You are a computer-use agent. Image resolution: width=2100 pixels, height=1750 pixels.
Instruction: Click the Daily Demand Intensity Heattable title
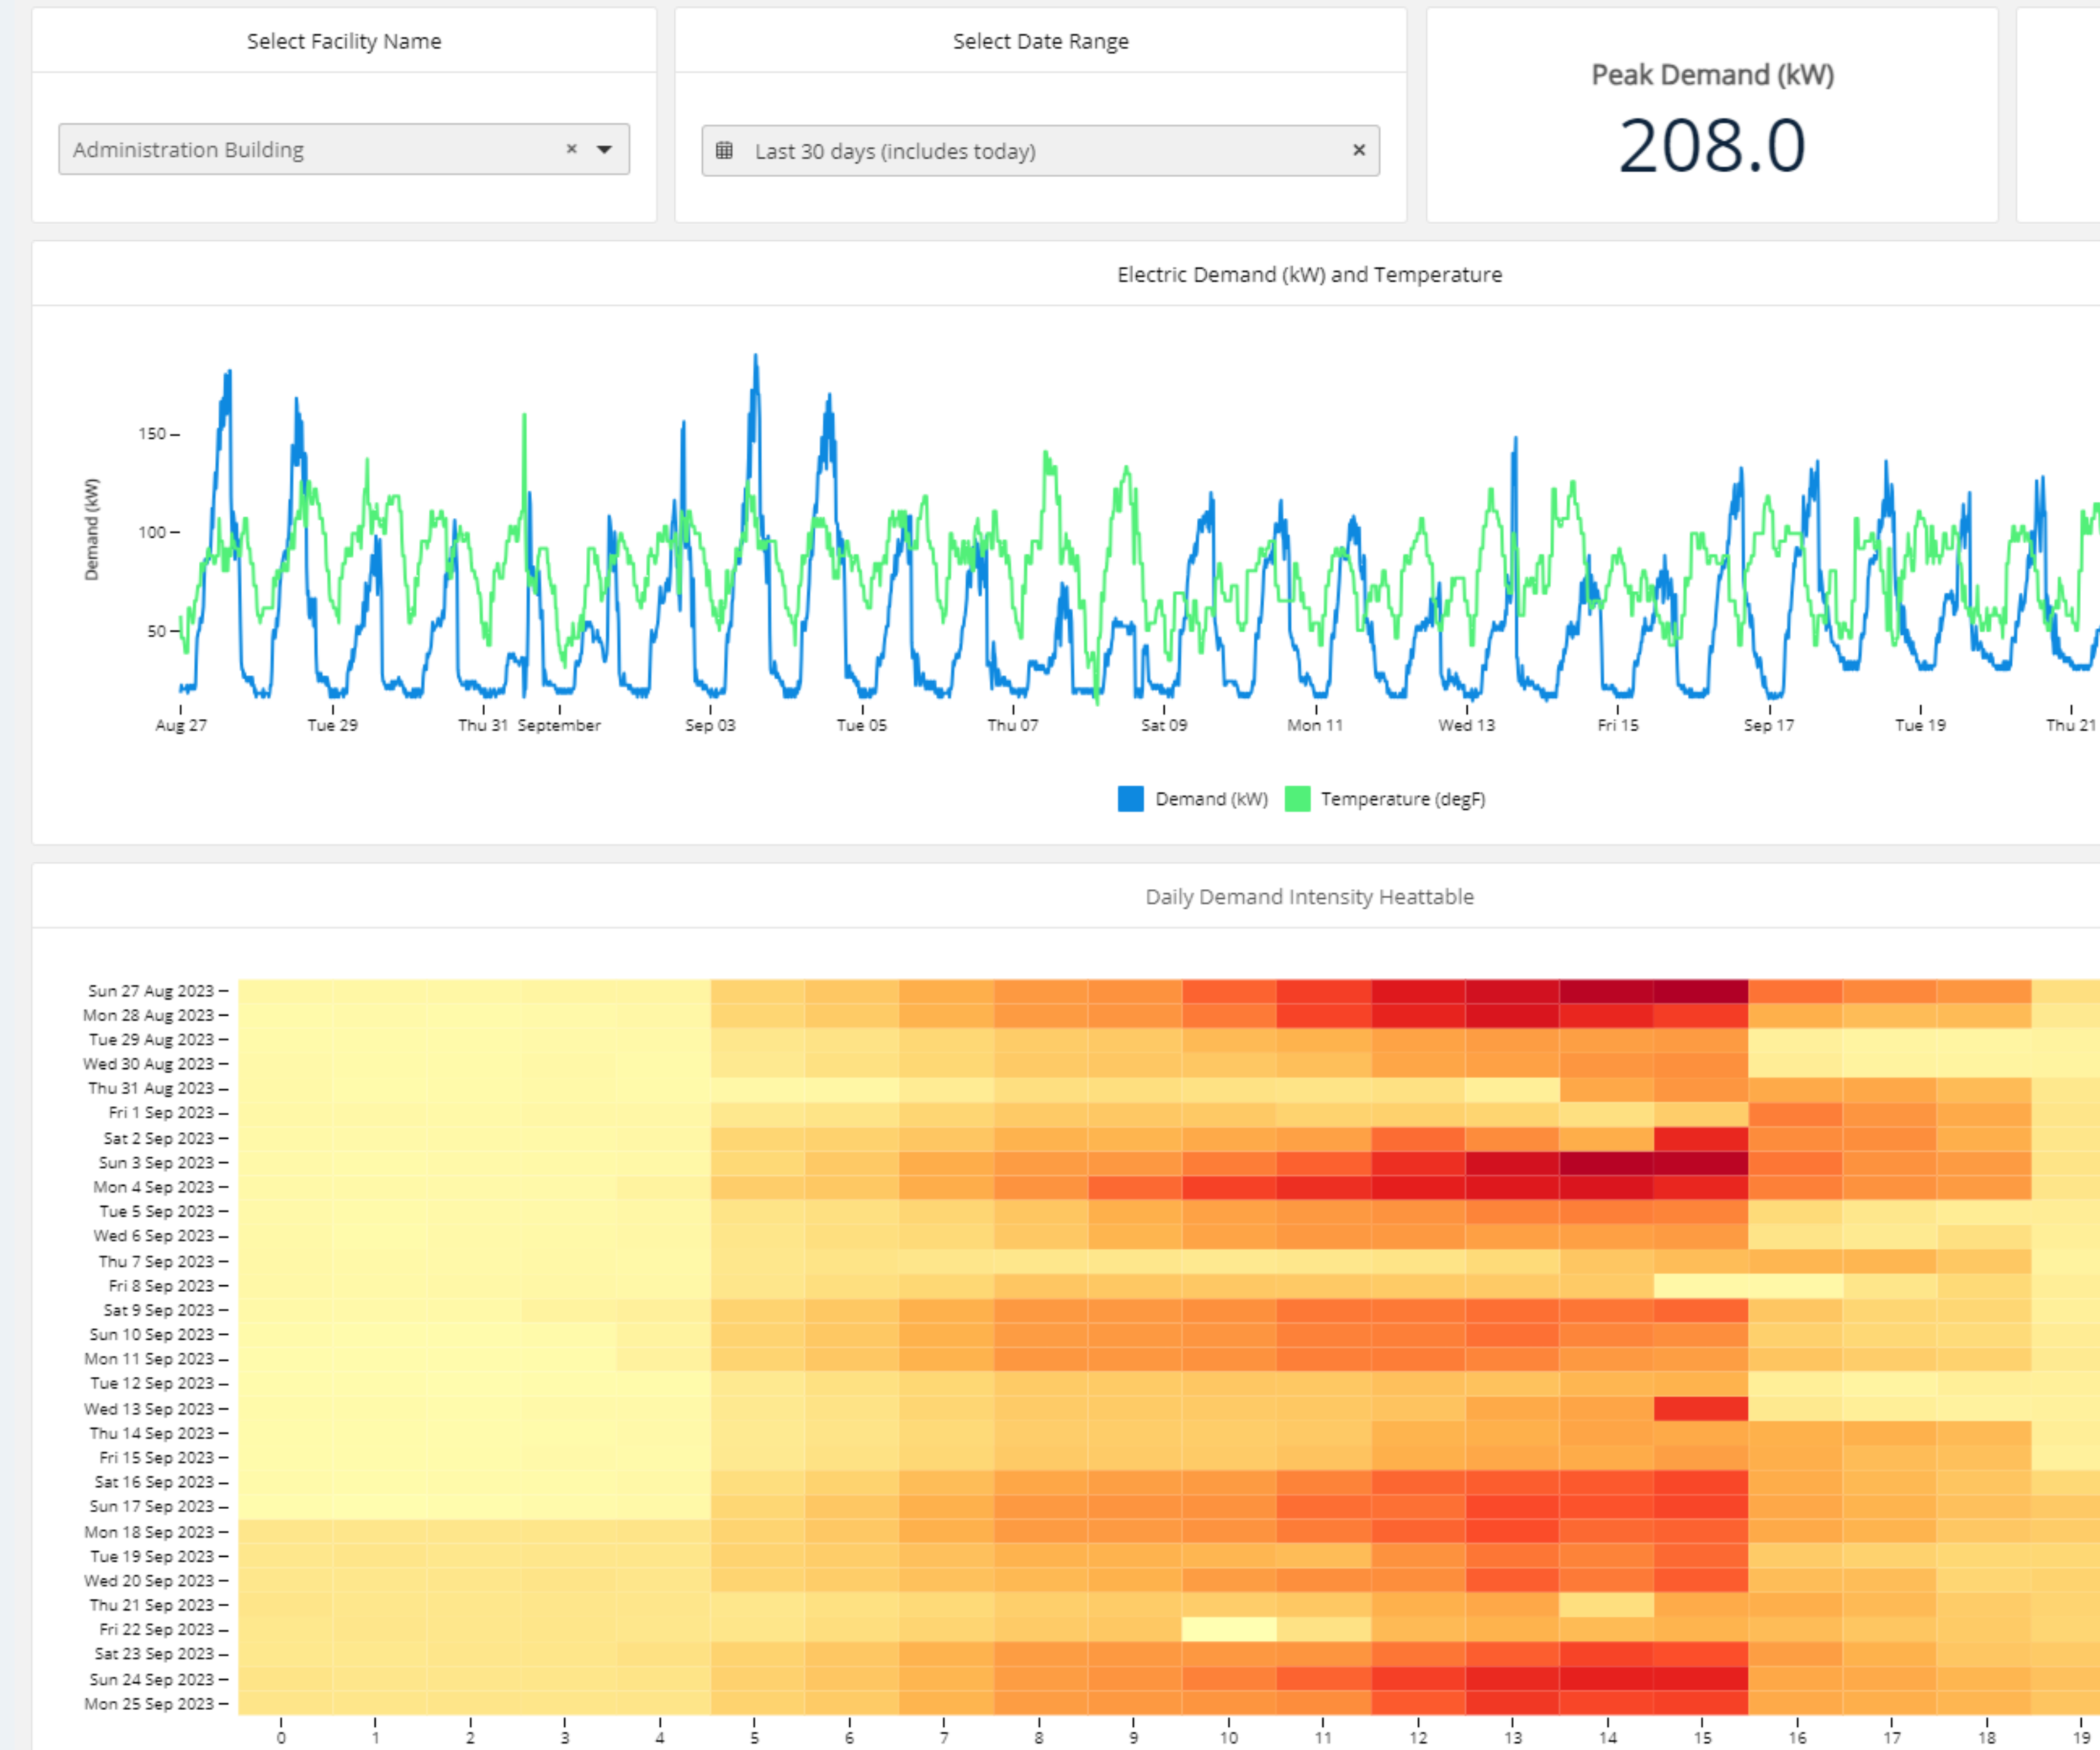coord(1309,896)
